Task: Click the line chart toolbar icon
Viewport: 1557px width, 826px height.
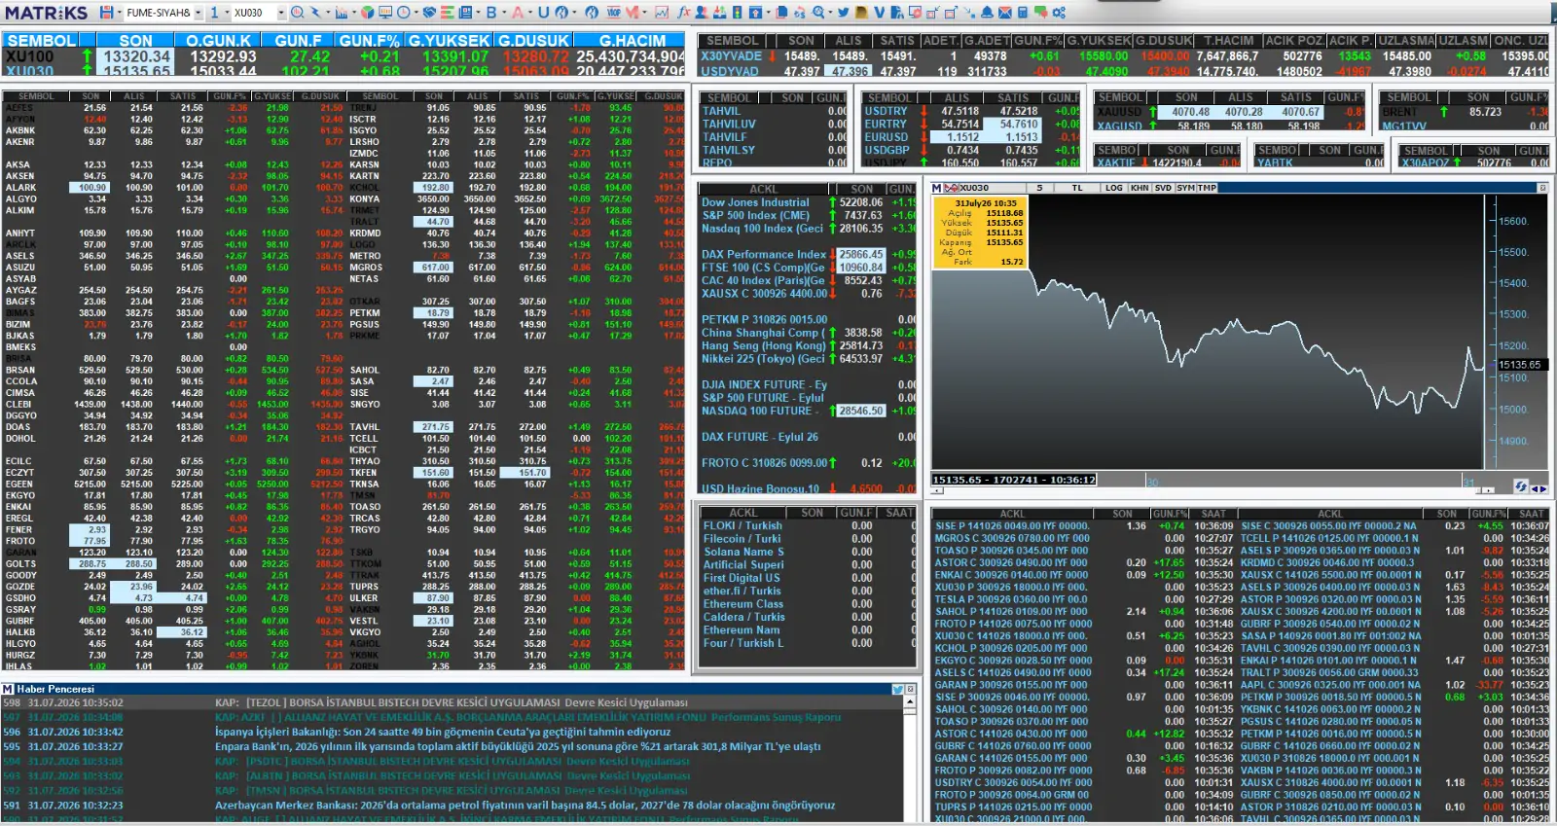Action: click(x=662, y=13)
